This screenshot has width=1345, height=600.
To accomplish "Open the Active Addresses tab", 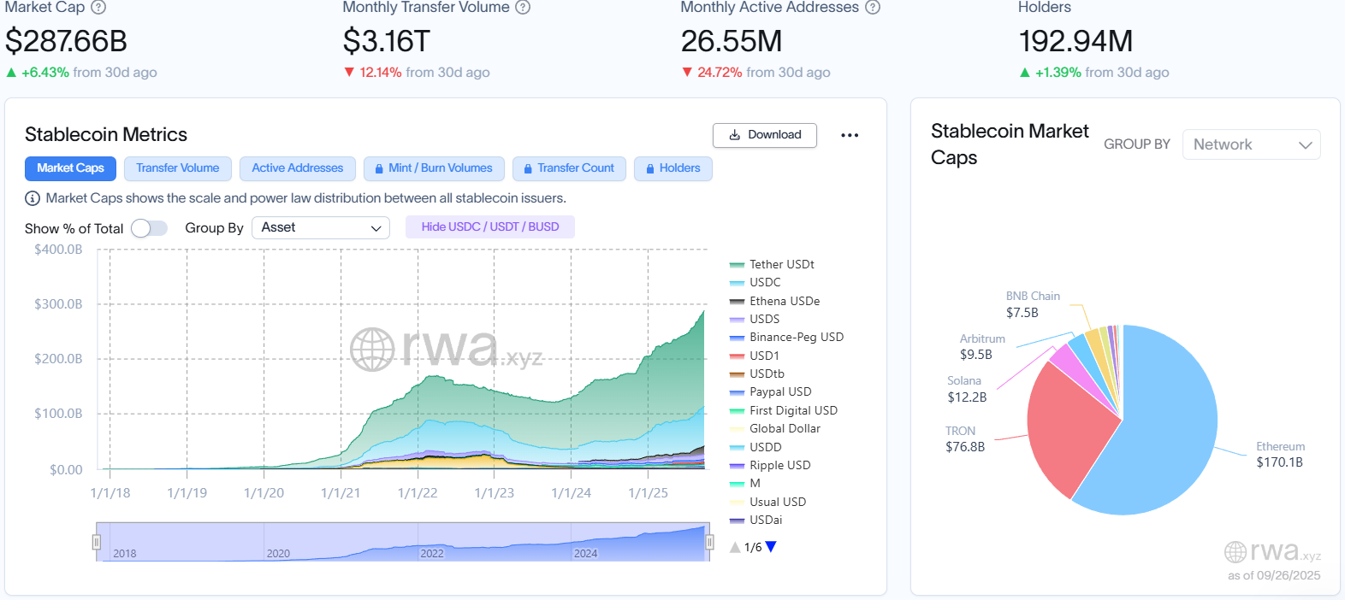I will point(298,168).
